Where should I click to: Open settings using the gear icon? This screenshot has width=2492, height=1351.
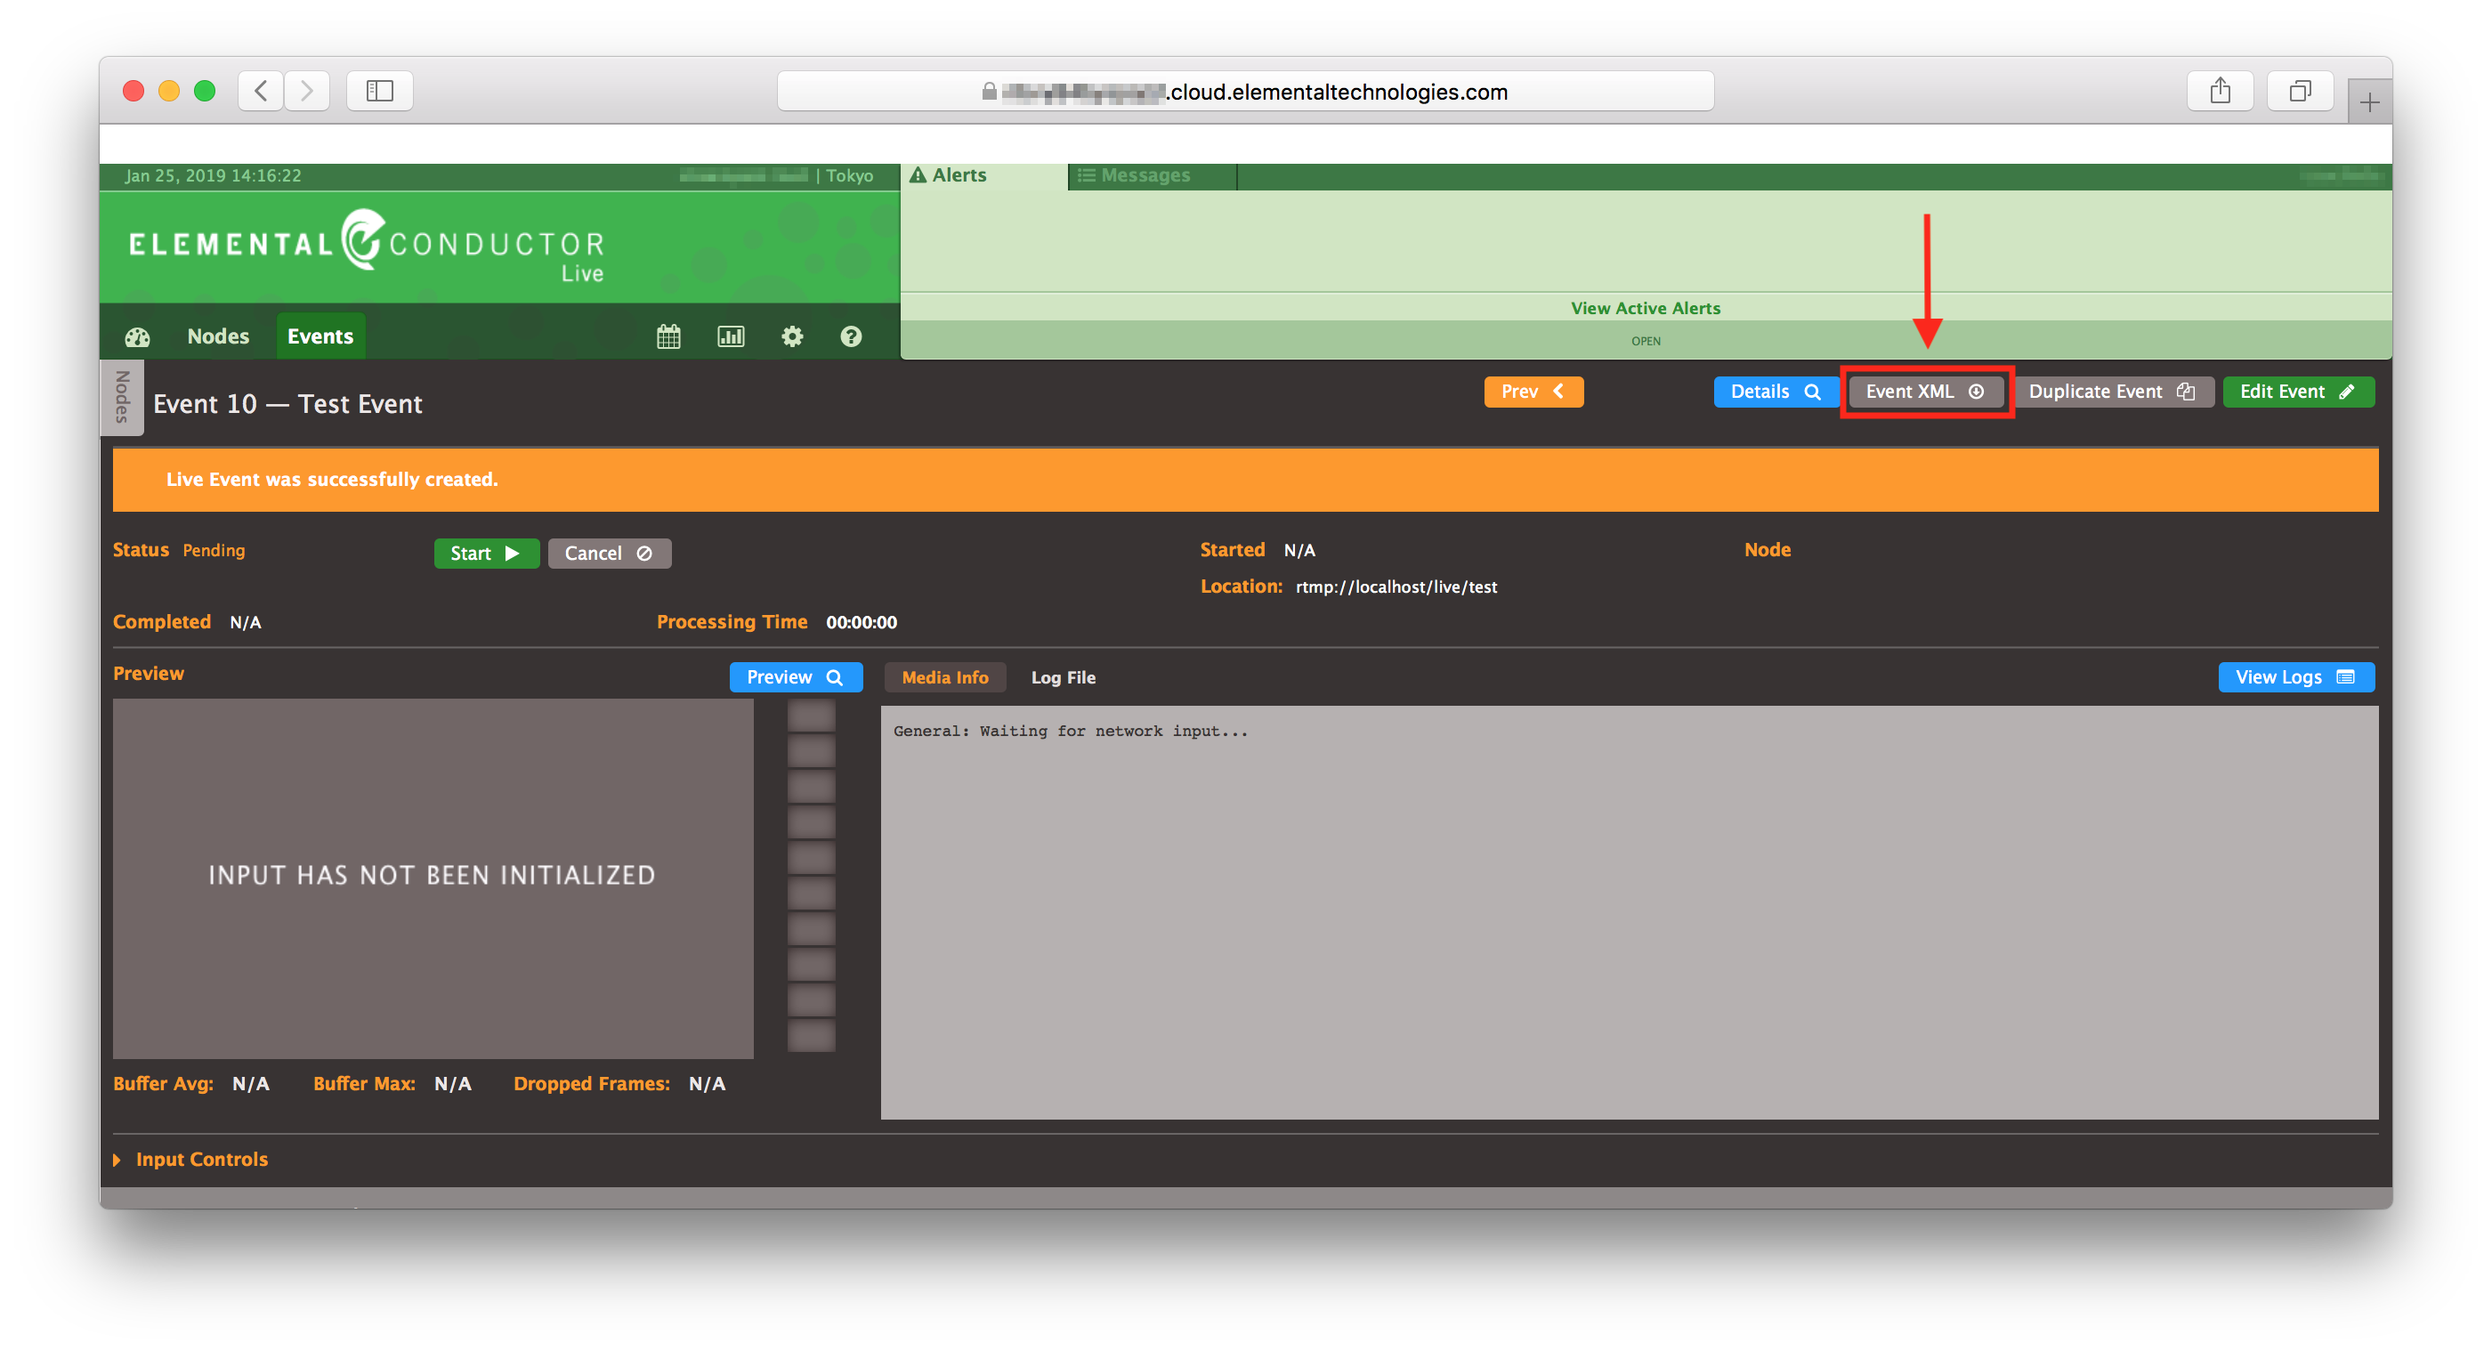click(791, 336)
